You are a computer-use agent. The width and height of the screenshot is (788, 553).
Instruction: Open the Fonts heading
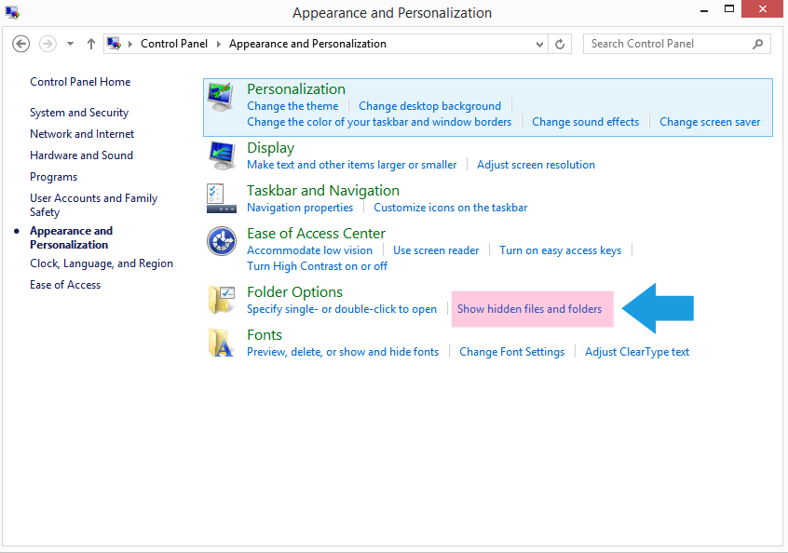coord(265,335)
